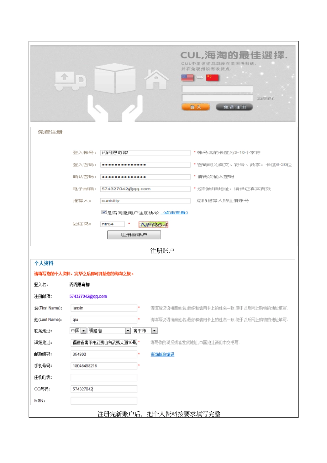327x463 pixels.
Task: Click the 推荐人 referrer field with sunkitty
Action: (145, 201)
